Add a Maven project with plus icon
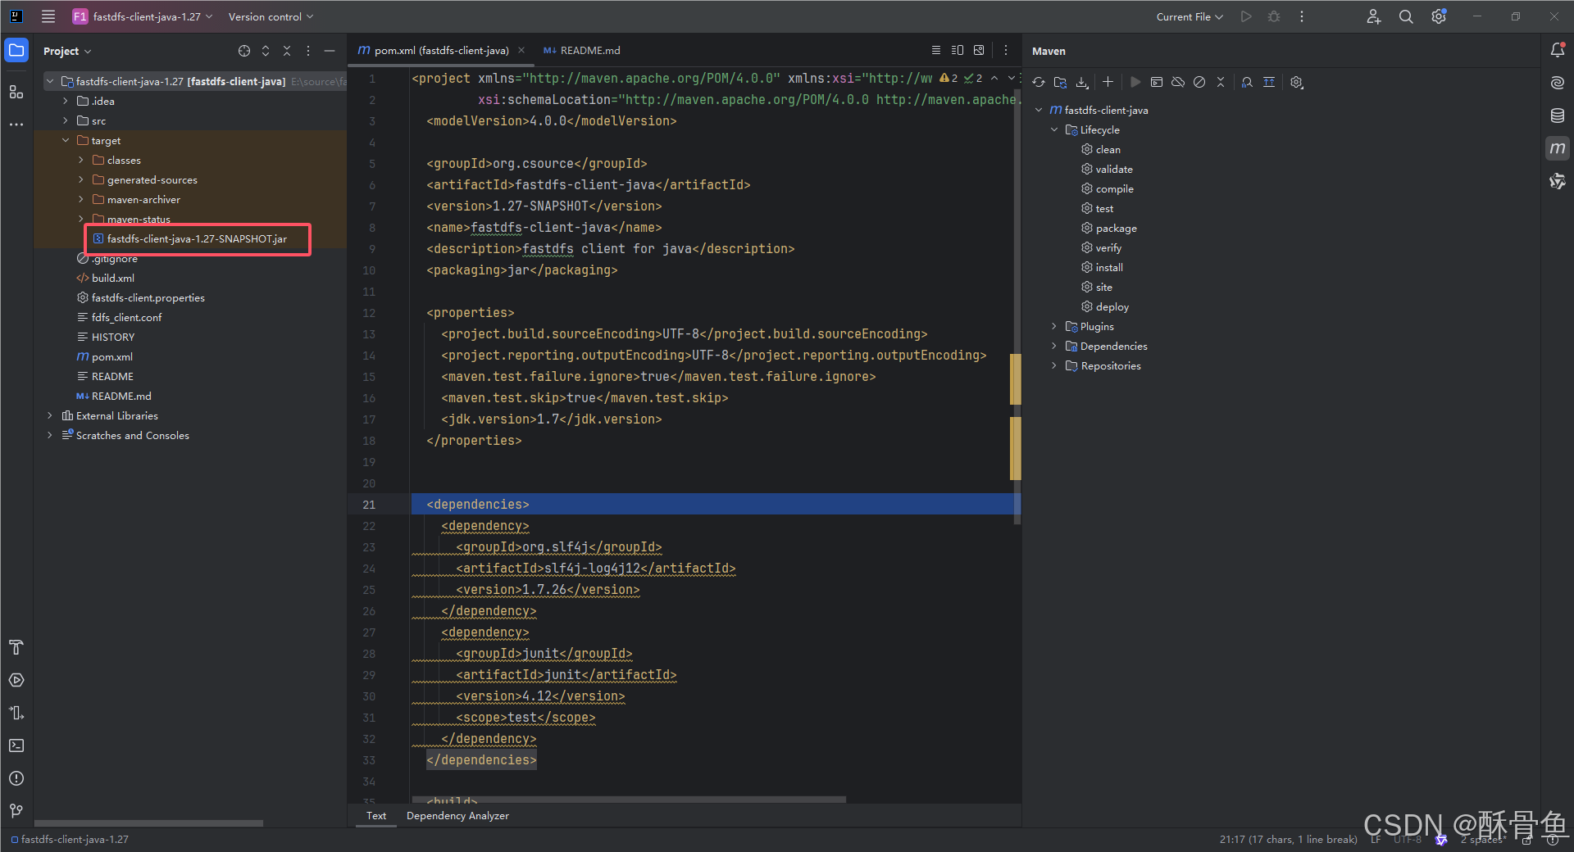Screen dimensions: 1574x852 (1108, 82)
